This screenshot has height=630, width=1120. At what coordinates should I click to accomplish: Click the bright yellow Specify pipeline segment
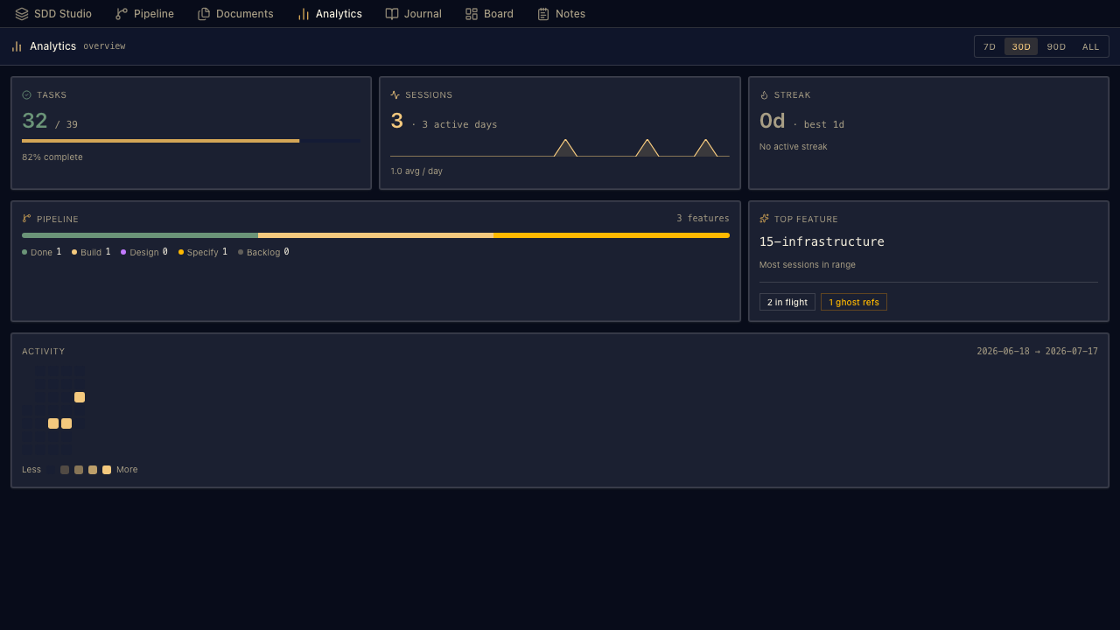click(x=612, y=235)
